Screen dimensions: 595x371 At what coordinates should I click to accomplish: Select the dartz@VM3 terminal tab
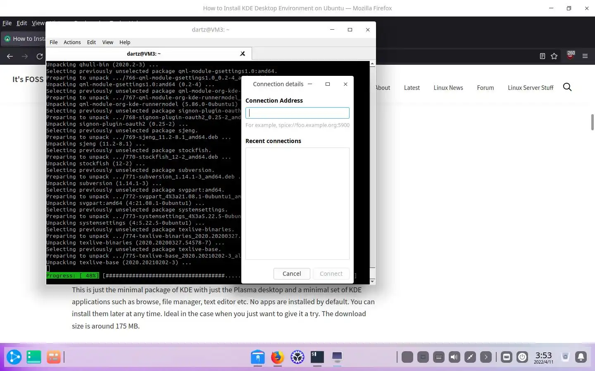[144, 54]
